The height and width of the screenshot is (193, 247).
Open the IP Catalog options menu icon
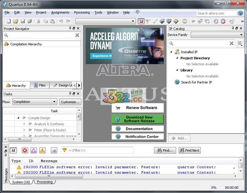pyautogui.click(x=240, y=43)
